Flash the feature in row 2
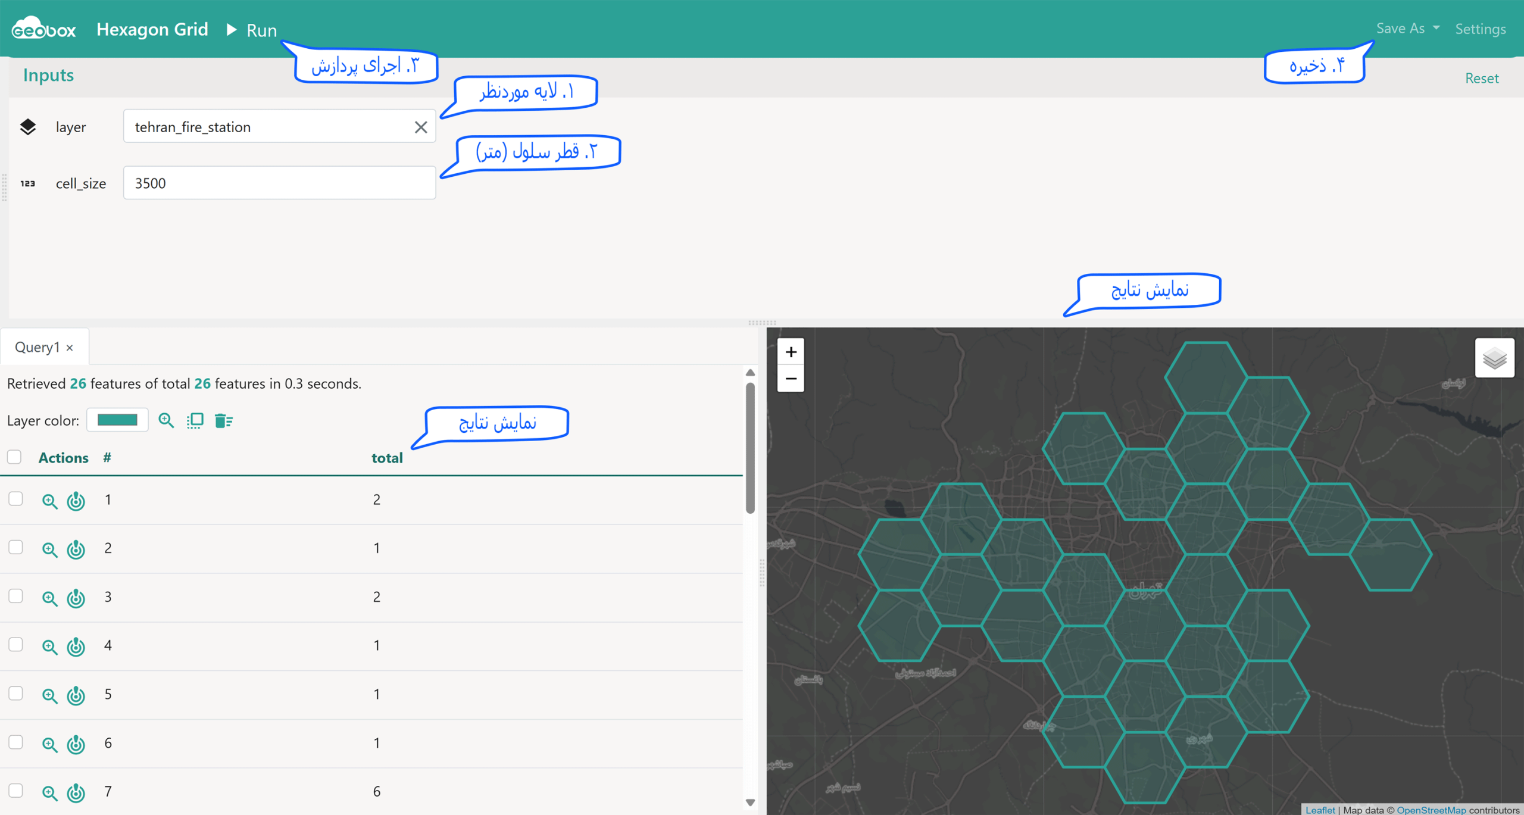 point(76,549)
